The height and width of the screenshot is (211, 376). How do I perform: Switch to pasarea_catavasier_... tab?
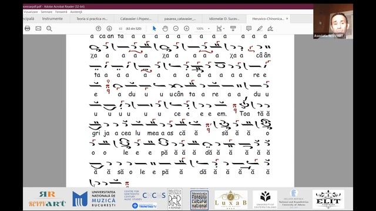pos(180,19)
